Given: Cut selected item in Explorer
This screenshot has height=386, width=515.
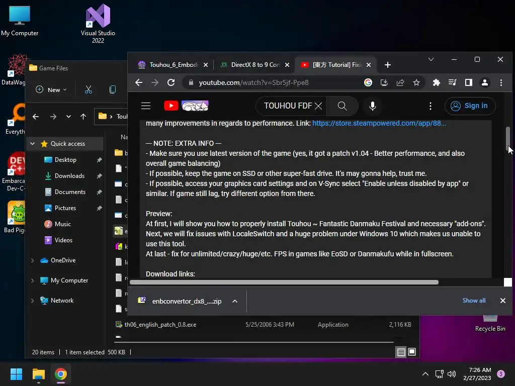Looking at the screenshot, I should (x=89, y=89).
